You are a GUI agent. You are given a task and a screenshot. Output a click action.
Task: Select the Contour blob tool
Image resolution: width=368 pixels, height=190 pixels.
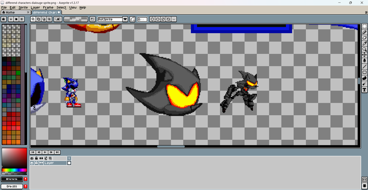pos(364,78)
